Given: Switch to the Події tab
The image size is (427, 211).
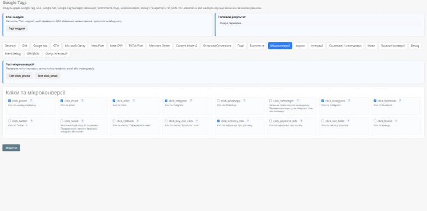Looking at the screenshot, I should coord(240,45).
